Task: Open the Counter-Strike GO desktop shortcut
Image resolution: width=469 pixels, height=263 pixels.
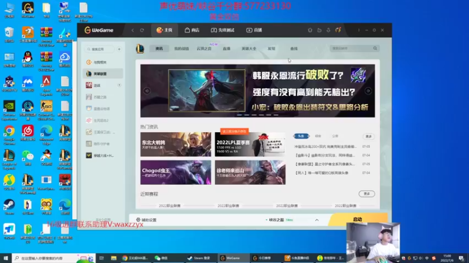Action: pos(46,110)
